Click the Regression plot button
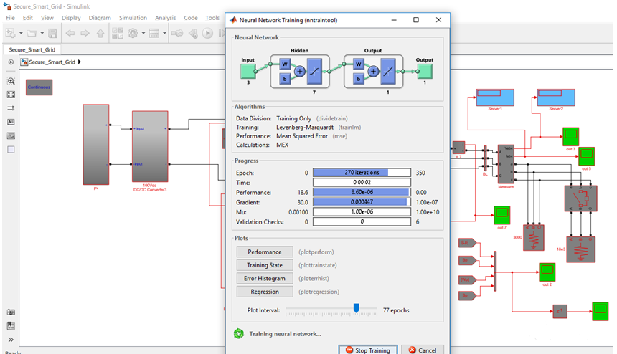Image resolution: width=617 pixels, height=354 pixels. [x=265, y=292]
